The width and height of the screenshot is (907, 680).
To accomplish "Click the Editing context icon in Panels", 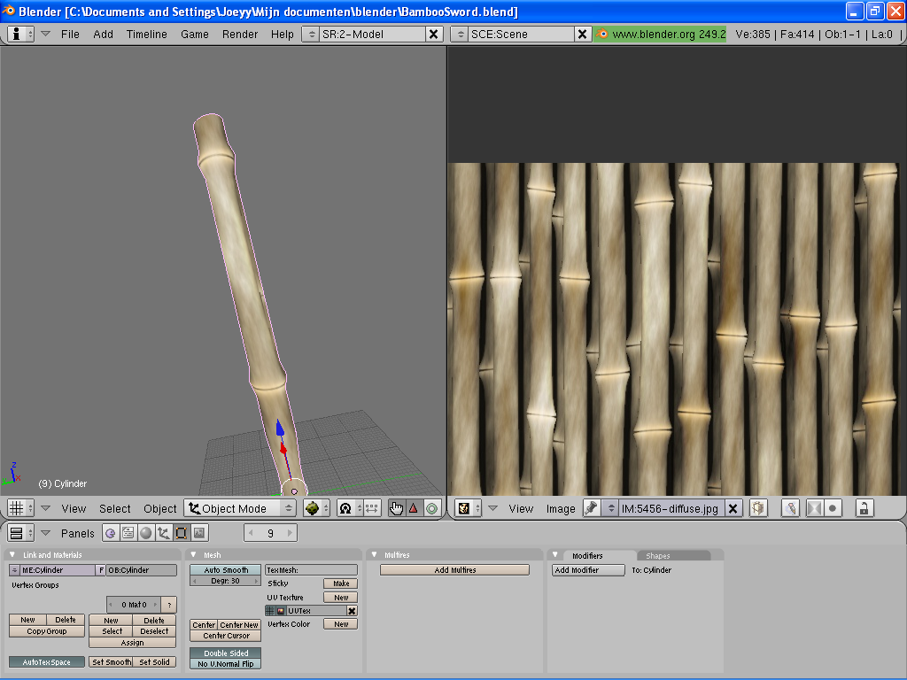I will click(x=181, y=533).
